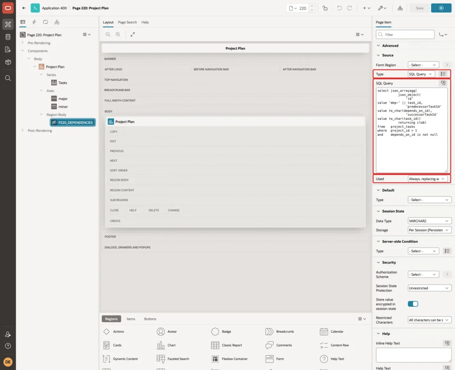Click the page lock icon in toolbar
Screen dimensions: 455x370
pos(325,8)
